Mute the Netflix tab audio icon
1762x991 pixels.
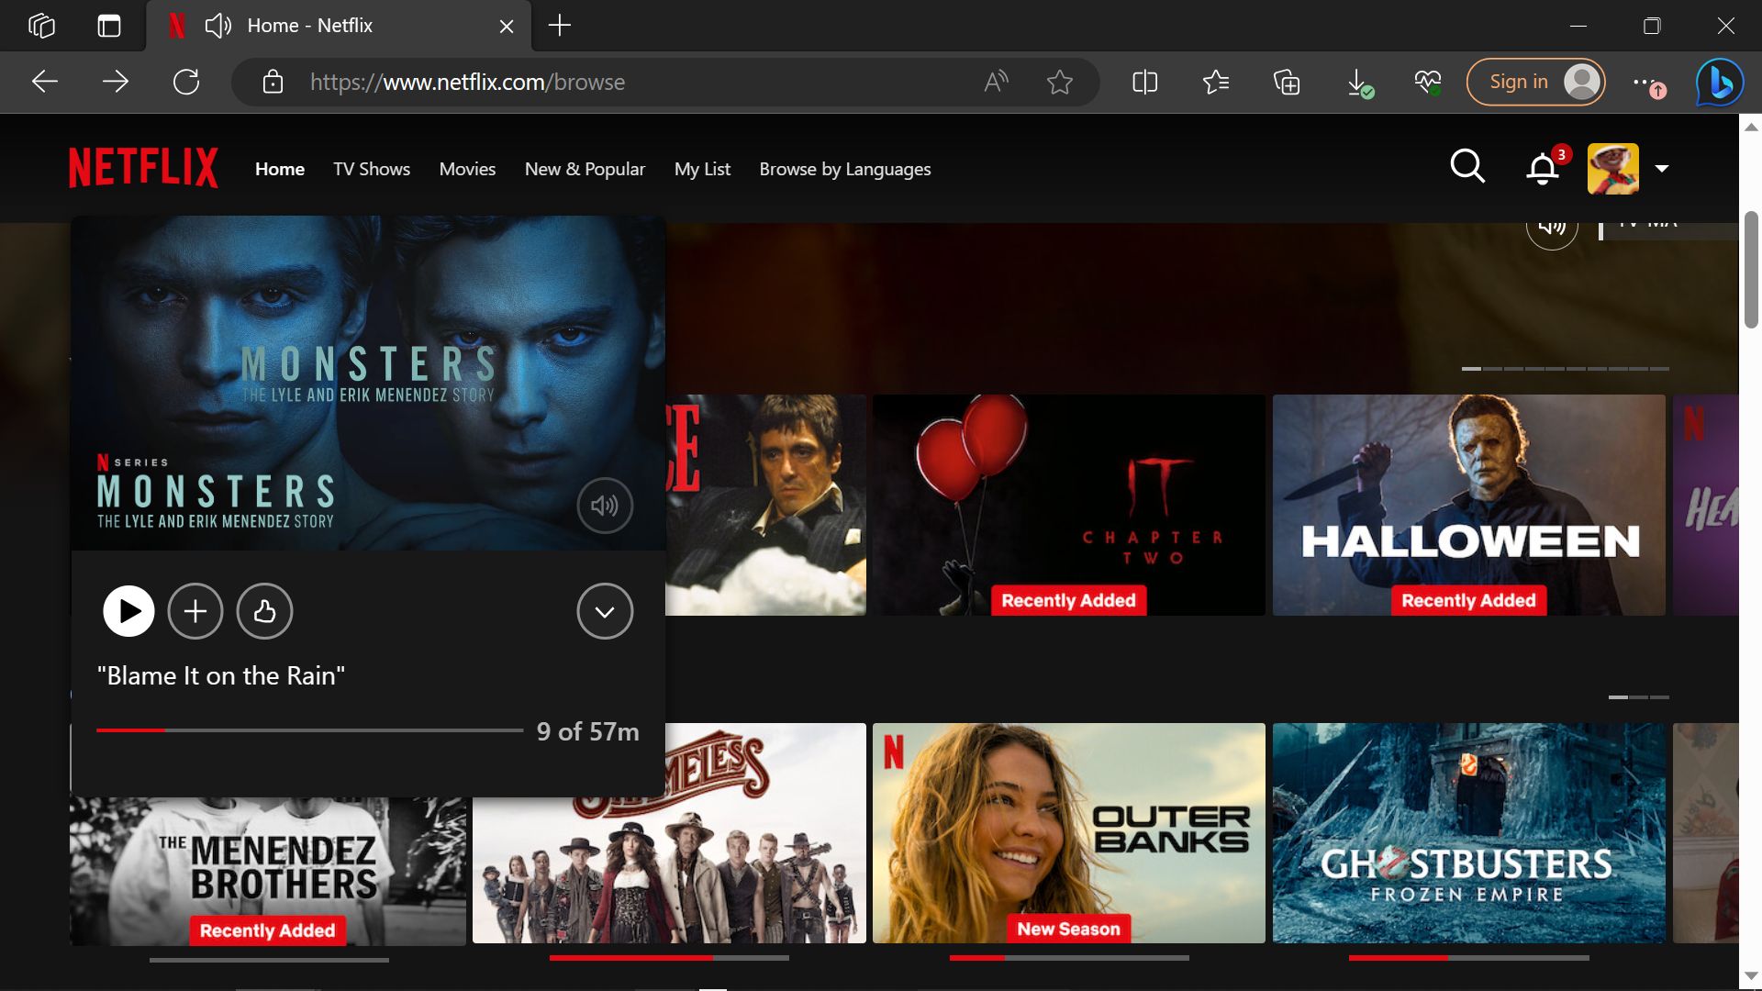(x=217, y=26)
